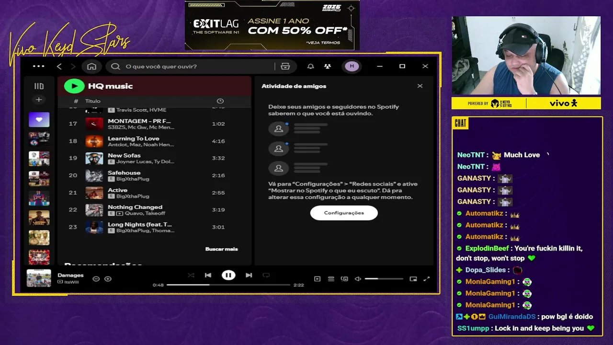
Task: Open the second sidebar playlist thumbnail
Action: click(x=39, y=139)
